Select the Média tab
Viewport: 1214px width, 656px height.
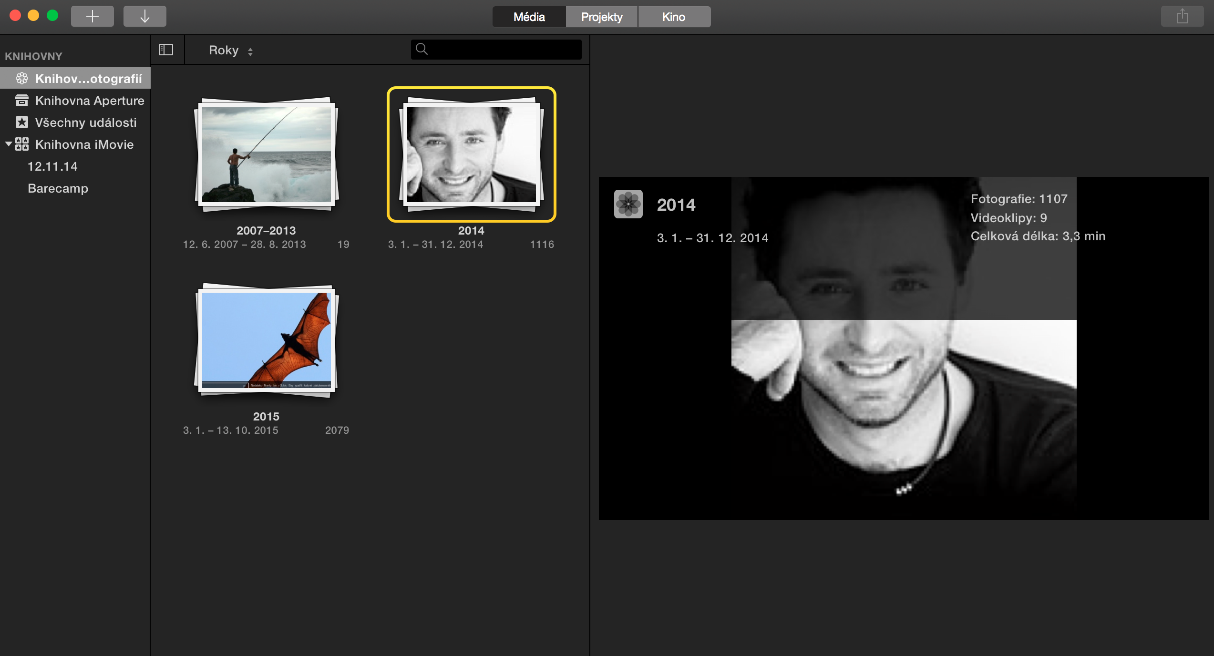(x=529, y=17)
